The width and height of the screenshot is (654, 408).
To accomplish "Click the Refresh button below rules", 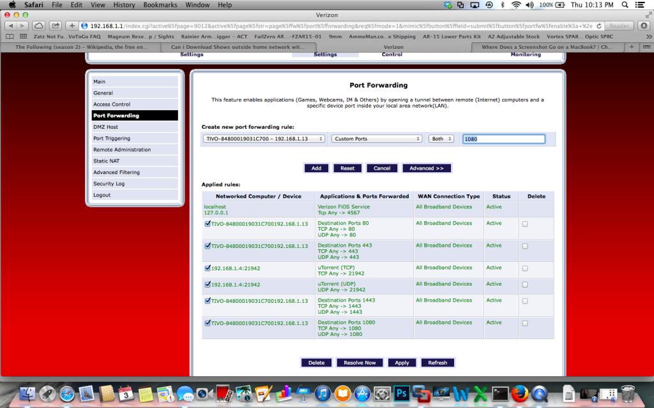I will (x=437, y=363).
